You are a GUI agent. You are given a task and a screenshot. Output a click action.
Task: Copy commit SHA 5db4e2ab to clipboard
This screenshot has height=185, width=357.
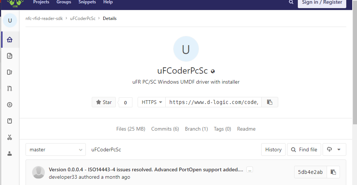point(333,172)
